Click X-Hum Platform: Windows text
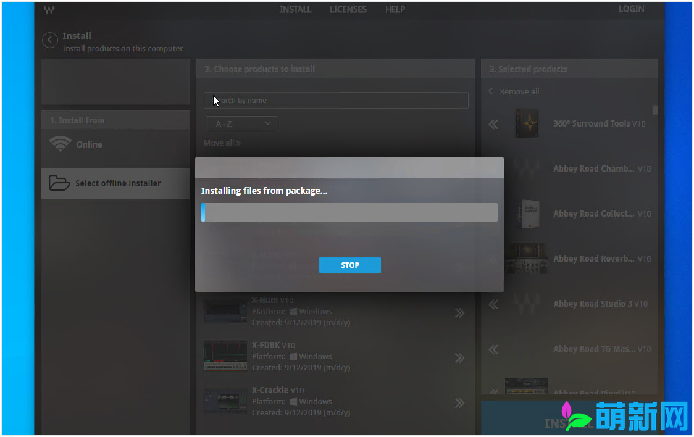The height and width of the screenshot is (437, 694). [291, 311]
